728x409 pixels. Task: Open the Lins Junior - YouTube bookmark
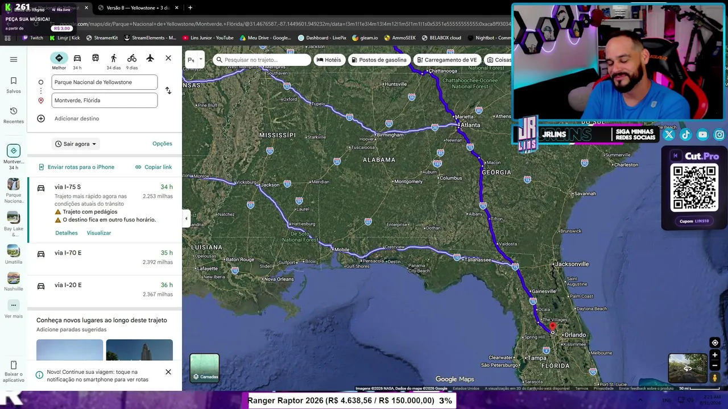tap(208, 38)
